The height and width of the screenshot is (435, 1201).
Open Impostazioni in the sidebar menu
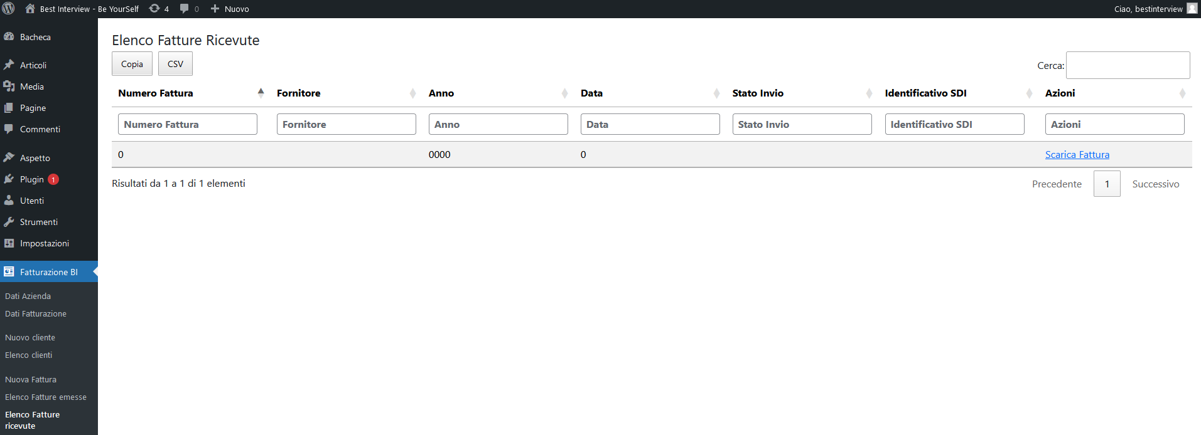44,243
